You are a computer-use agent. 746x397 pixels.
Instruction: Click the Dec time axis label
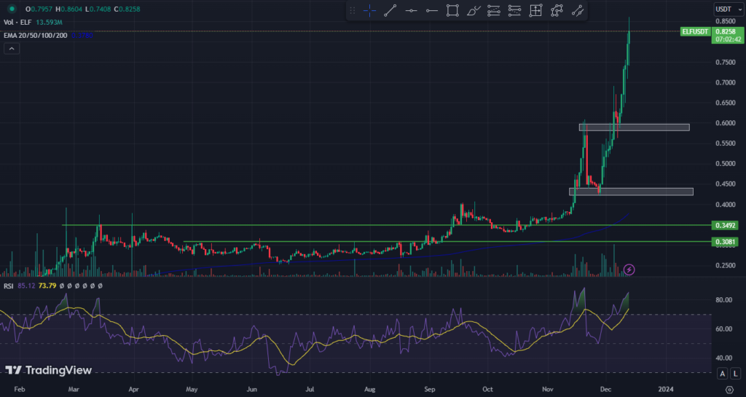coord(605,390)
